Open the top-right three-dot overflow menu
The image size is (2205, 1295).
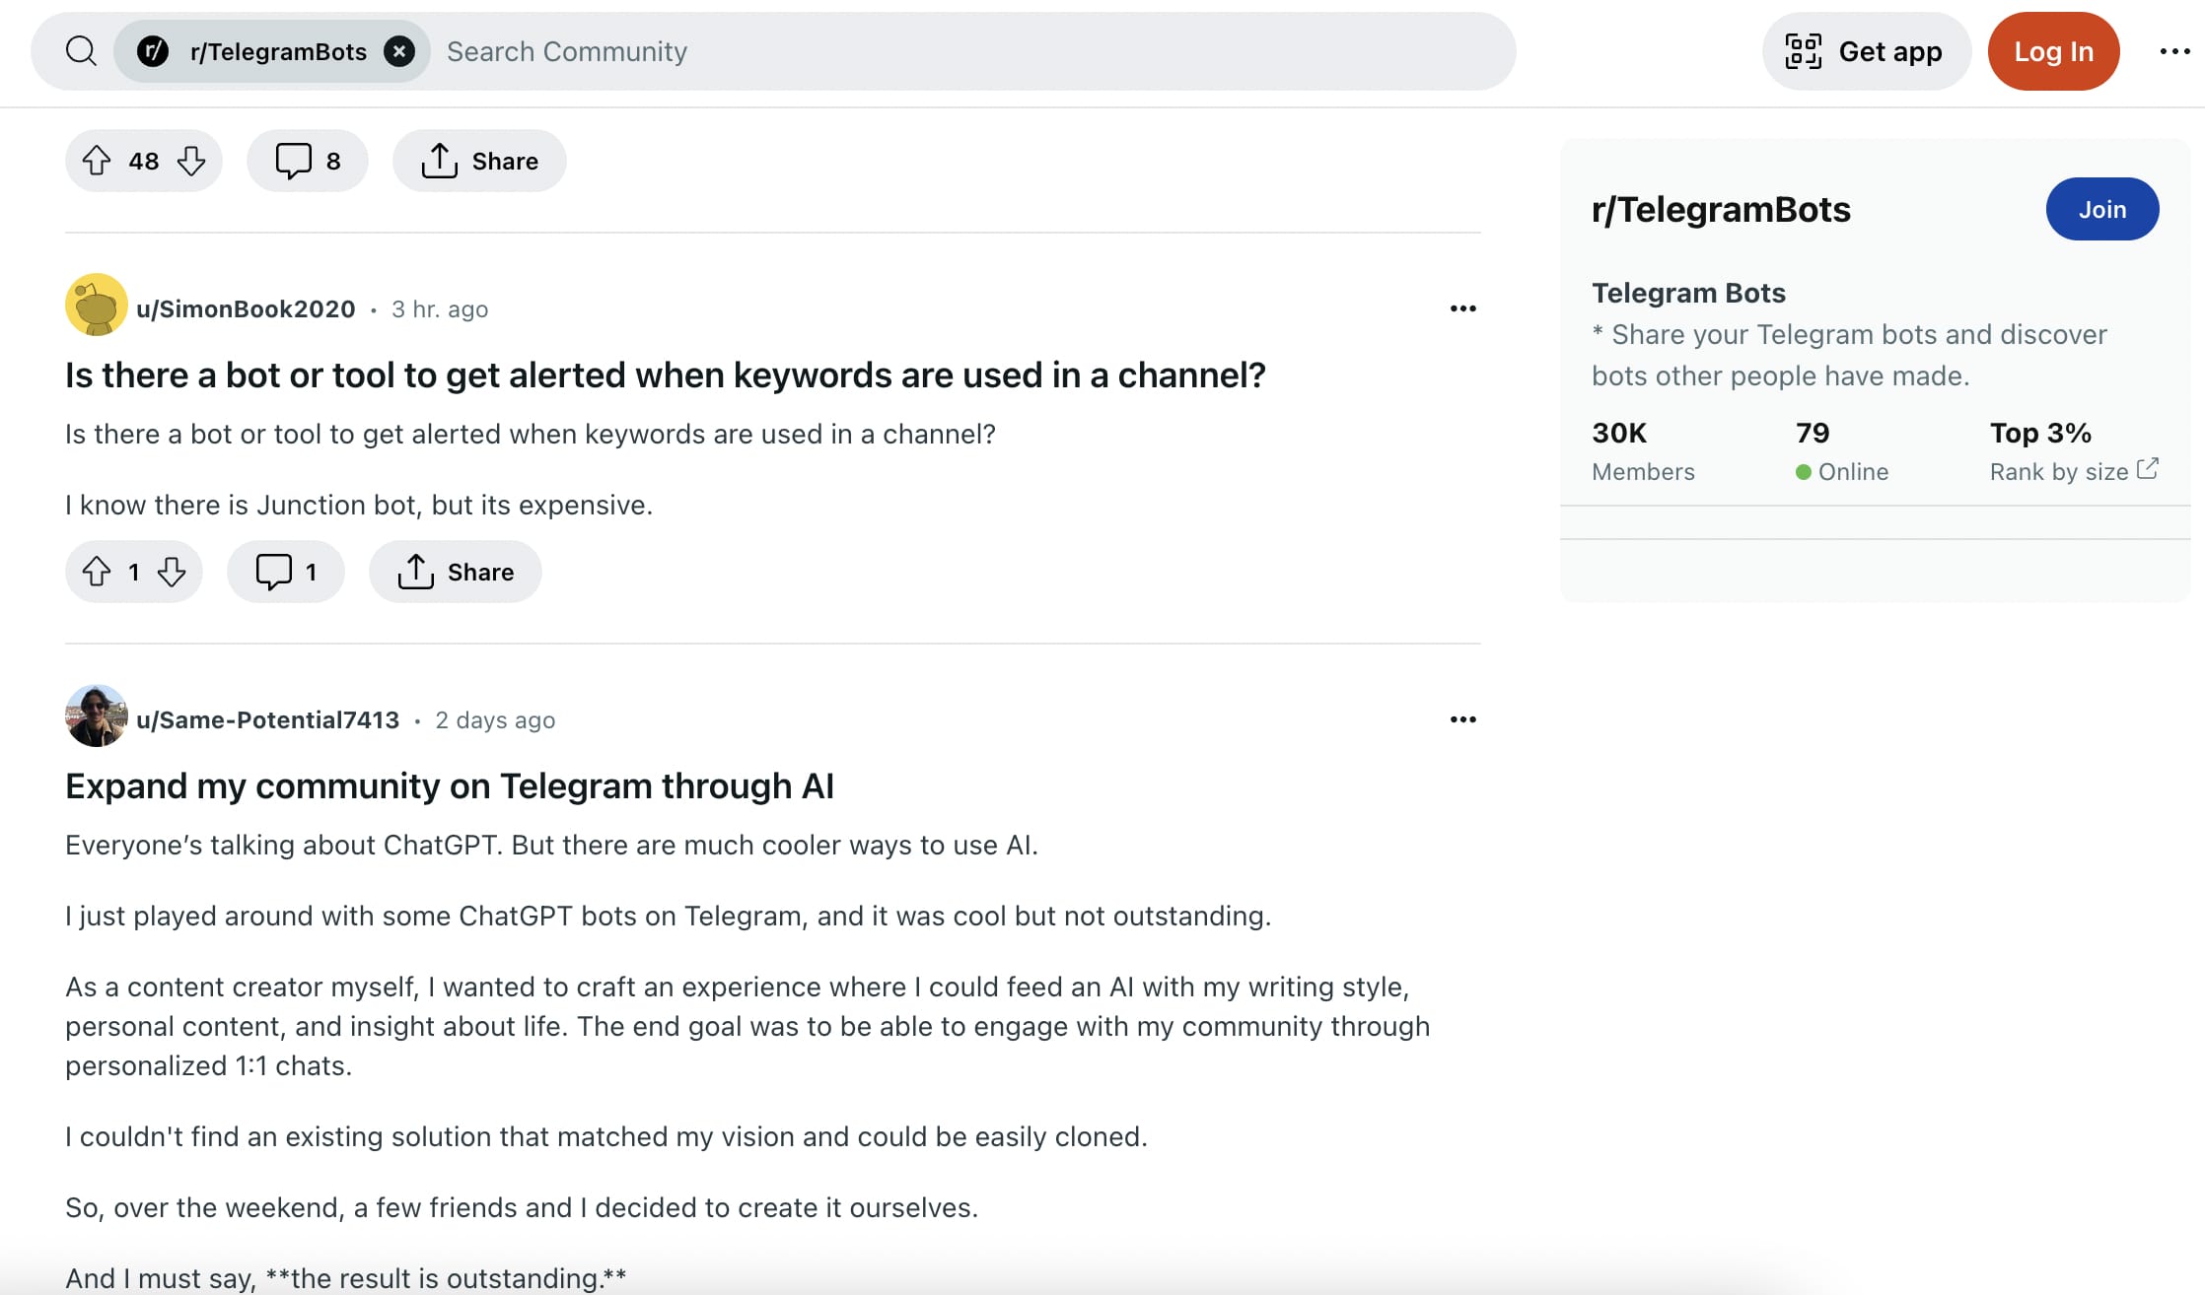[x=2174, y=51]
